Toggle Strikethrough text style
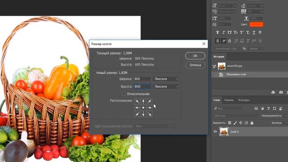 260,32
